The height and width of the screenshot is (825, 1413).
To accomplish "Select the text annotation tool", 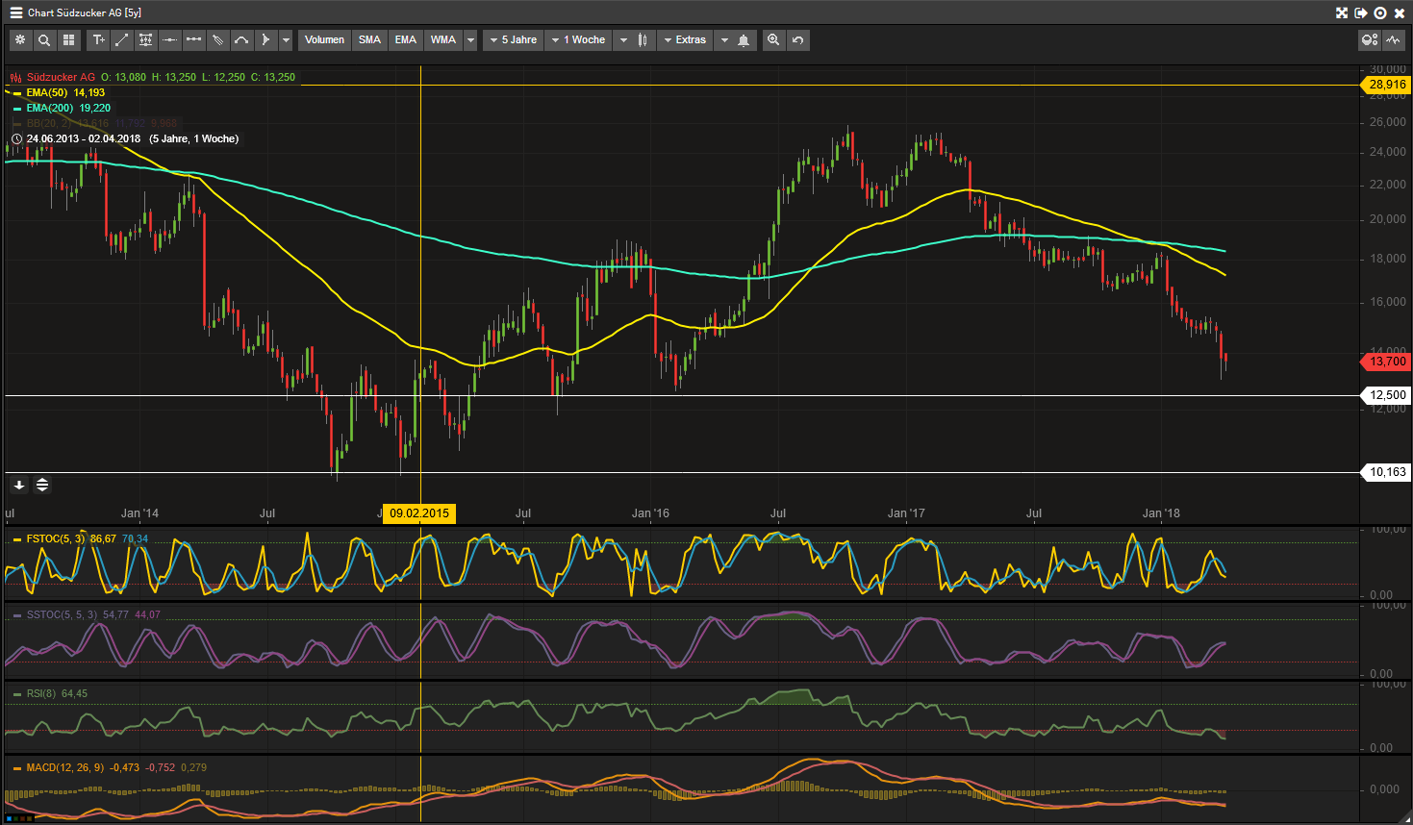I will [98, 40].
